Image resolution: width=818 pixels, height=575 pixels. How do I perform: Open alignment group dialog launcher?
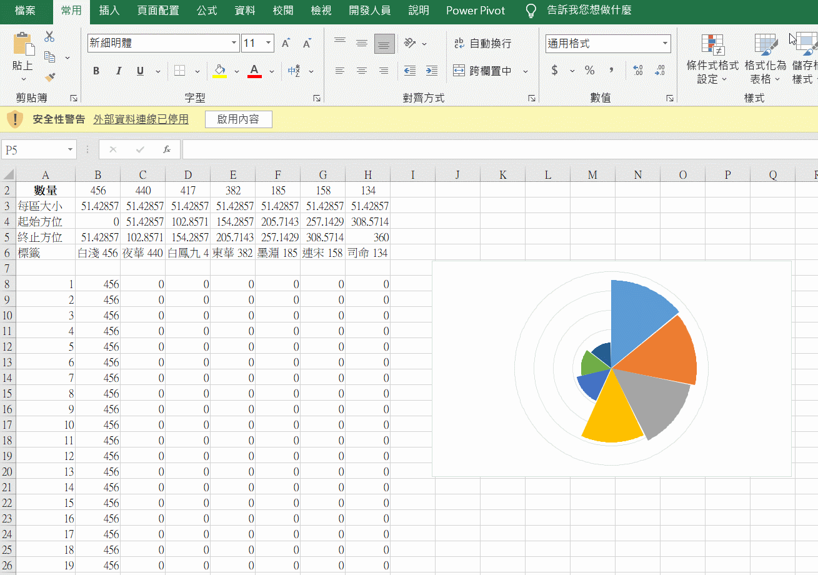532,98
